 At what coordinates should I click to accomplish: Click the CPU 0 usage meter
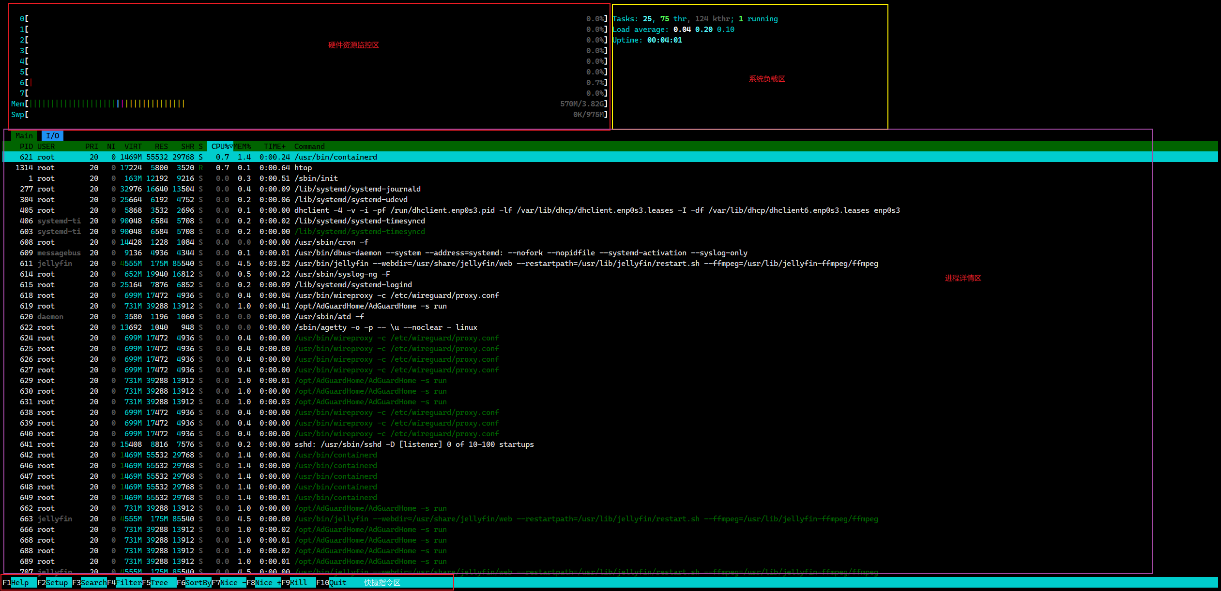[314, 19]
